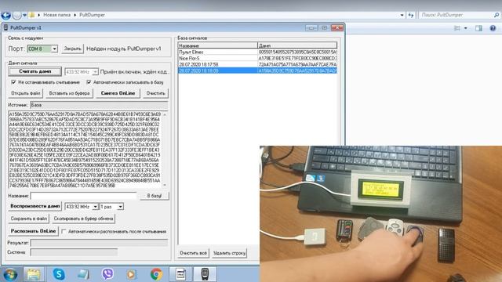The image size is (502, 282).
Task: Open the Windows Start button
Action: (x=10, y=274)
